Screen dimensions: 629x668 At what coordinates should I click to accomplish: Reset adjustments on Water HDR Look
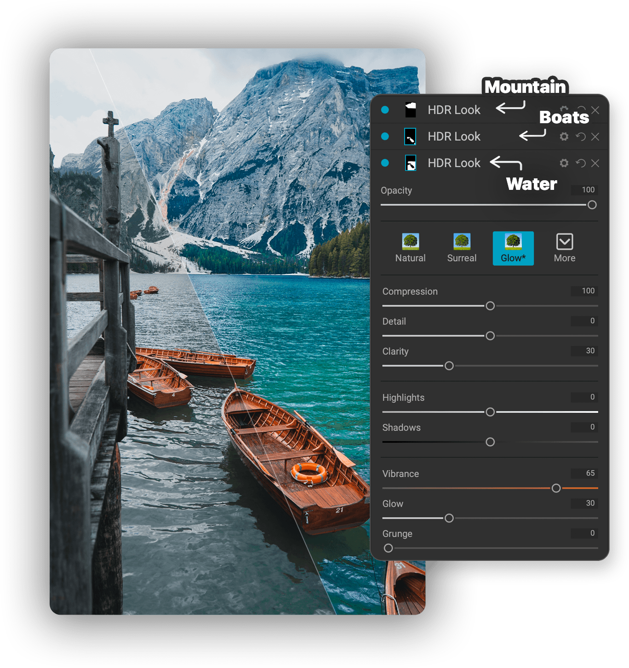pyautogui.click(x=580, y=163)
